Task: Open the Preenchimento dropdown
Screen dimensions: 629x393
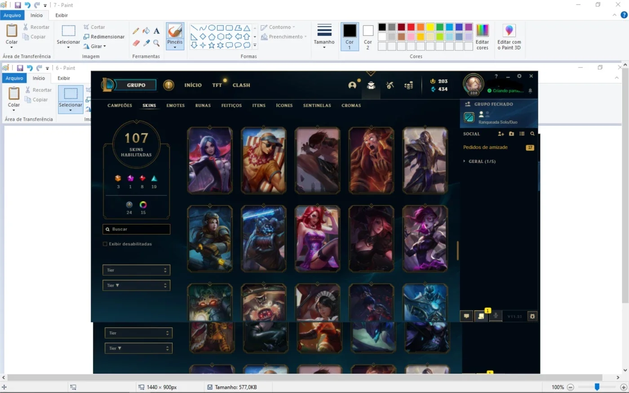Action: tap(284, 37)
